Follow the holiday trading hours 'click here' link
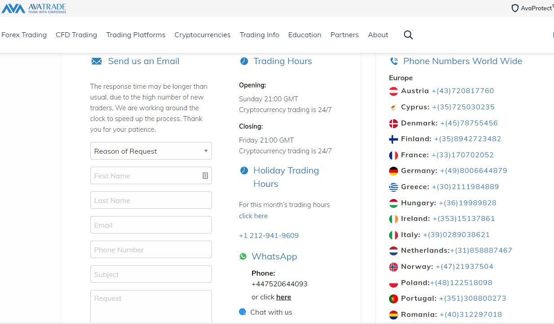The image size is (554, 324). (253, 216)
